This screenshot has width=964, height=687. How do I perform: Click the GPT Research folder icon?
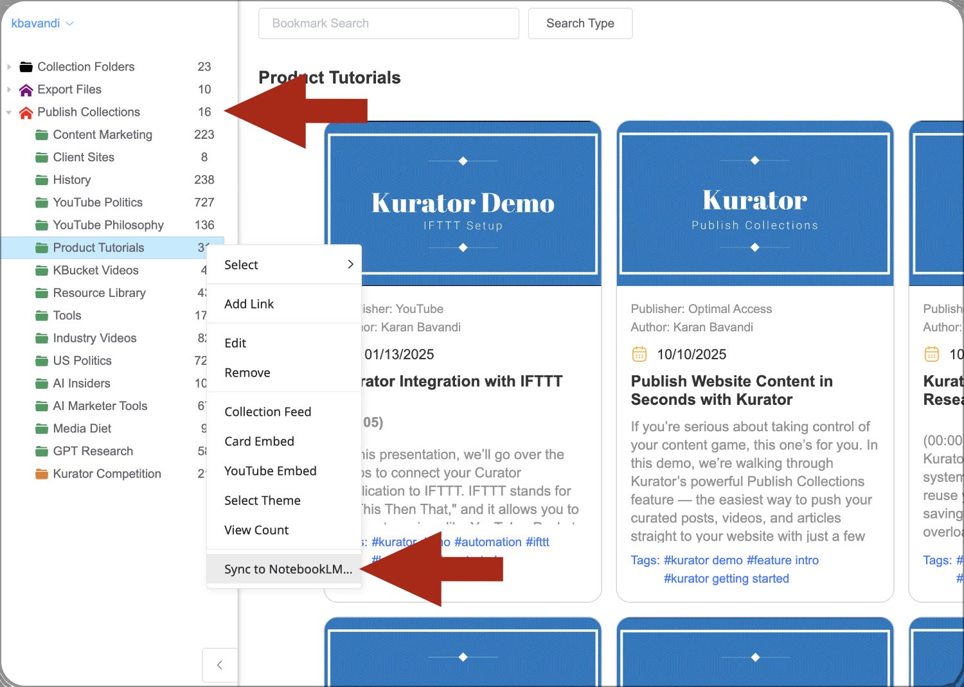(x=42, y=451)
